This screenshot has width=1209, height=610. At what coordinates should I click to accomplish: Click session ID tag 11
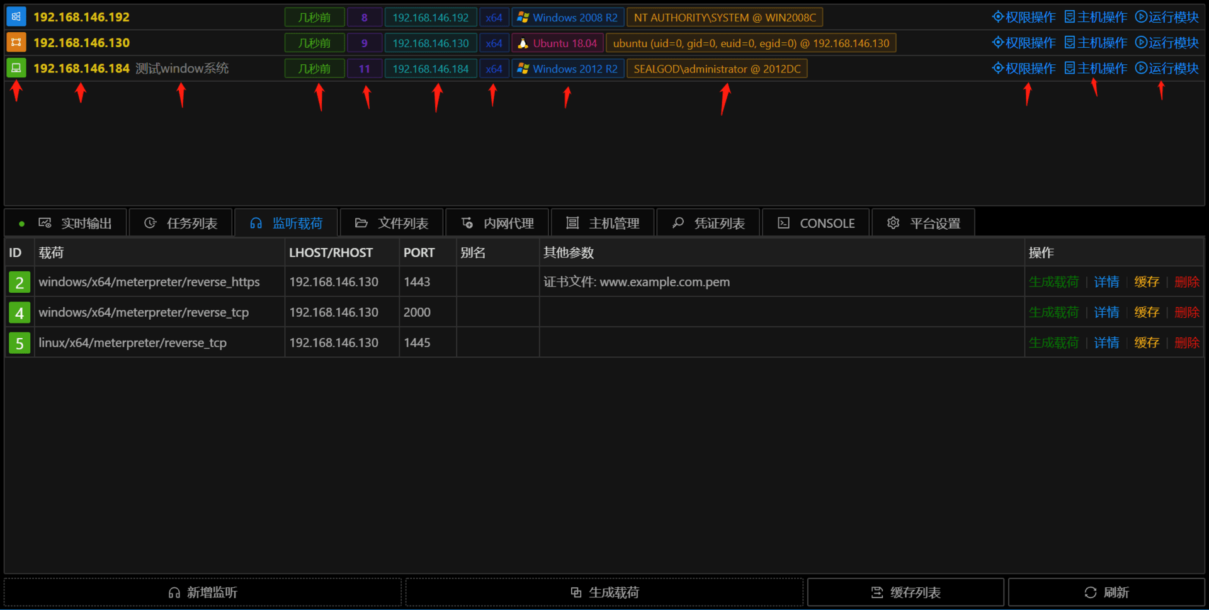(365, 69)
